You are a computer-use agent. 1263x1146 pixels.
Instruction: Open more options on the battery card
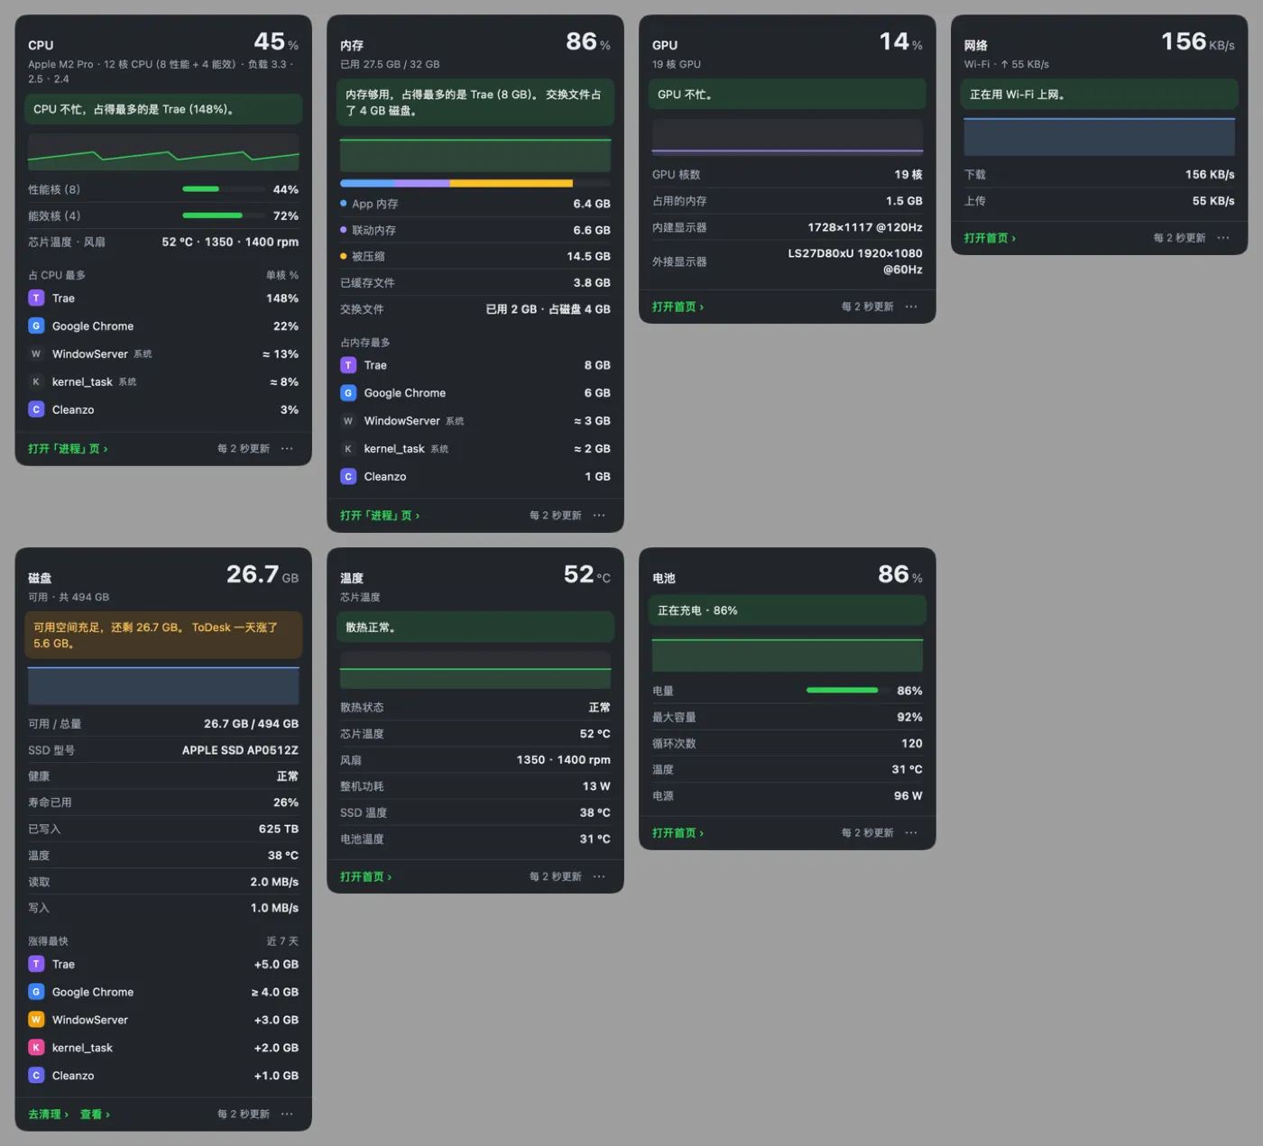tap(911, 833)
